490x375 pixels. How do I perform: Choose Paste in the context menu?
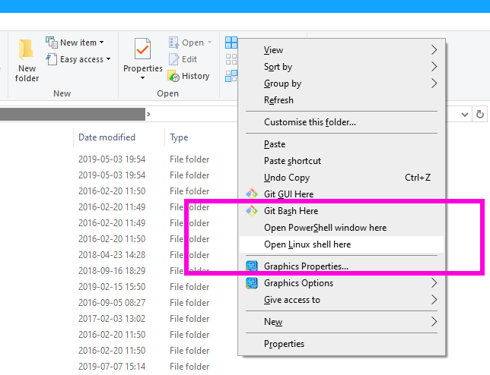pos(342,144)
